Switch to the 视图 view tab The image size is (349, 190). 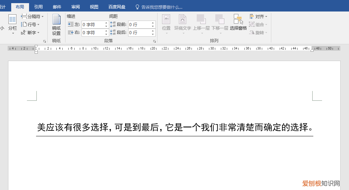[x=94, y=7]
